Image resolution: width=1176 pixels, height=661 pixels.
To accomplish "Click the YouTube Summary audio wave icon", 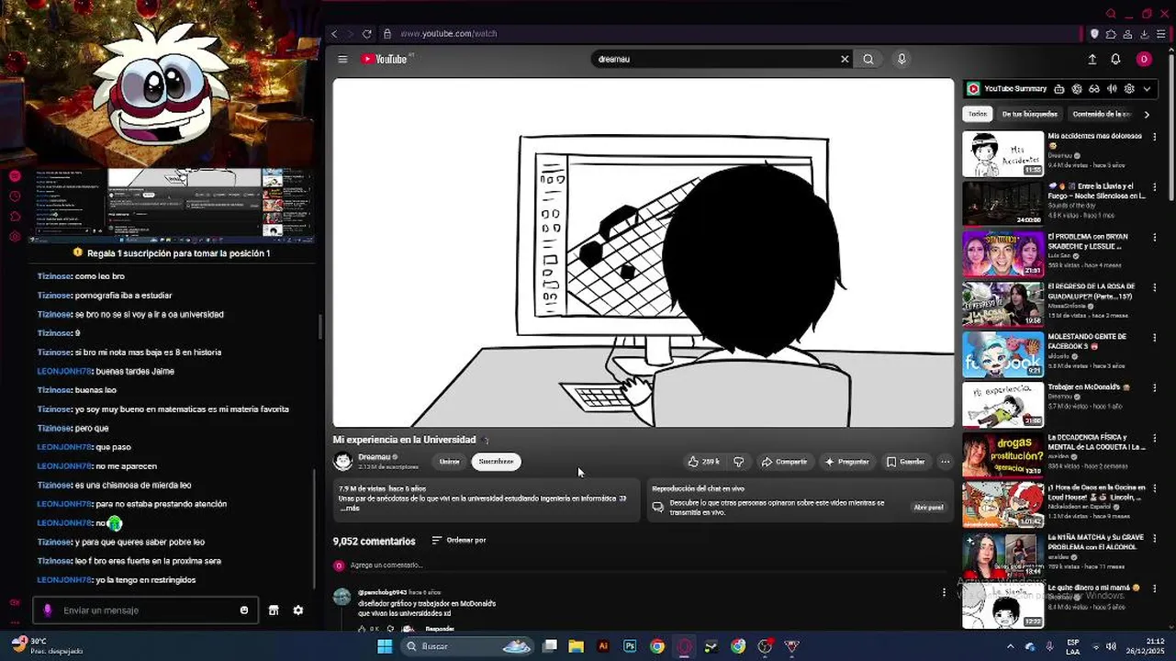I will click(1112, 89).
